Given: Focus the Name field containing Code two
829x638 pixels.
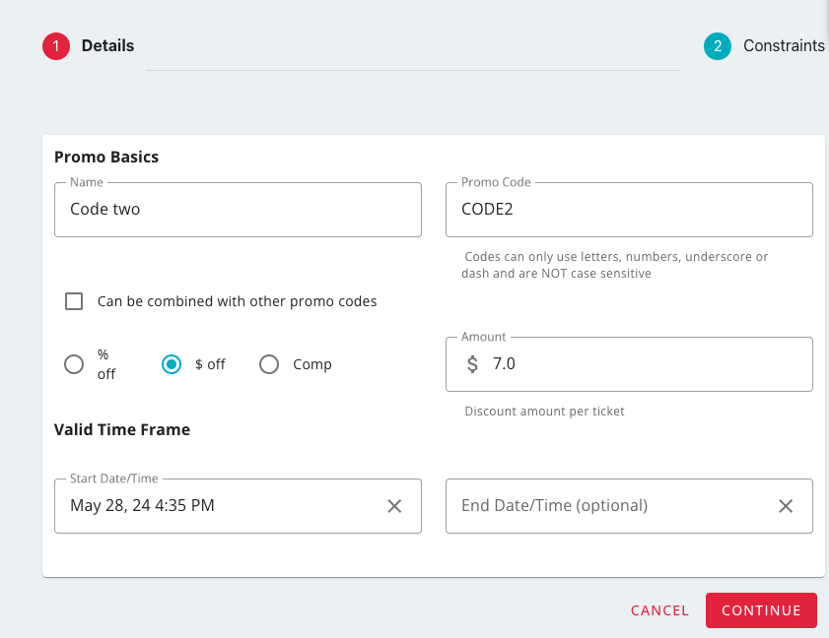Looking at the screenshot, I should click(x=237, y=210).
